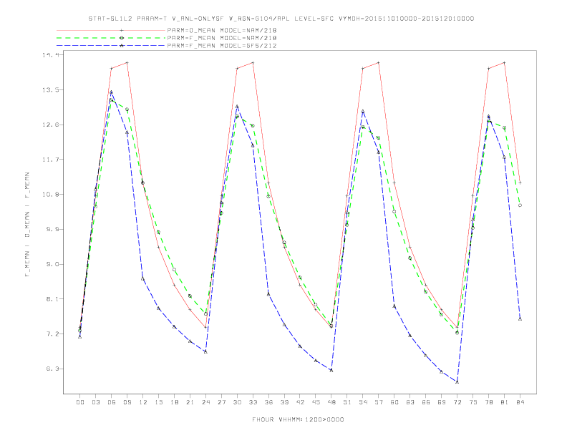Click x-axis tick label 12

click(x=143, y=402)
